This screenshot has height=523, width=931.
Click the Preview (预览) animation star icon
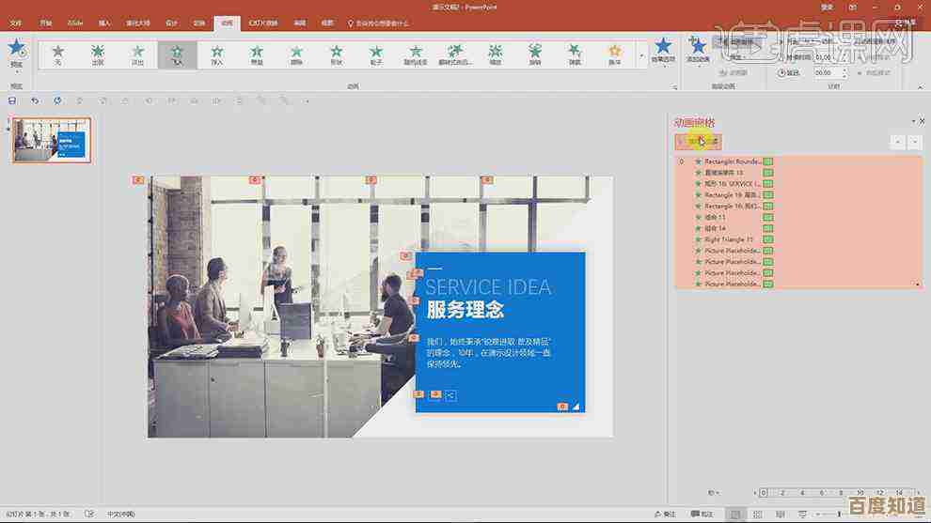[x=16, y=51]
